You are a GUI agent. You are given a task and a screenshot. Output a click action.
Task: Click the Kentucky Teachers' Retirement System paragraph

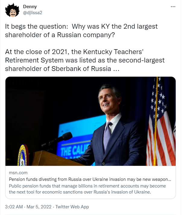click(85, 60)
